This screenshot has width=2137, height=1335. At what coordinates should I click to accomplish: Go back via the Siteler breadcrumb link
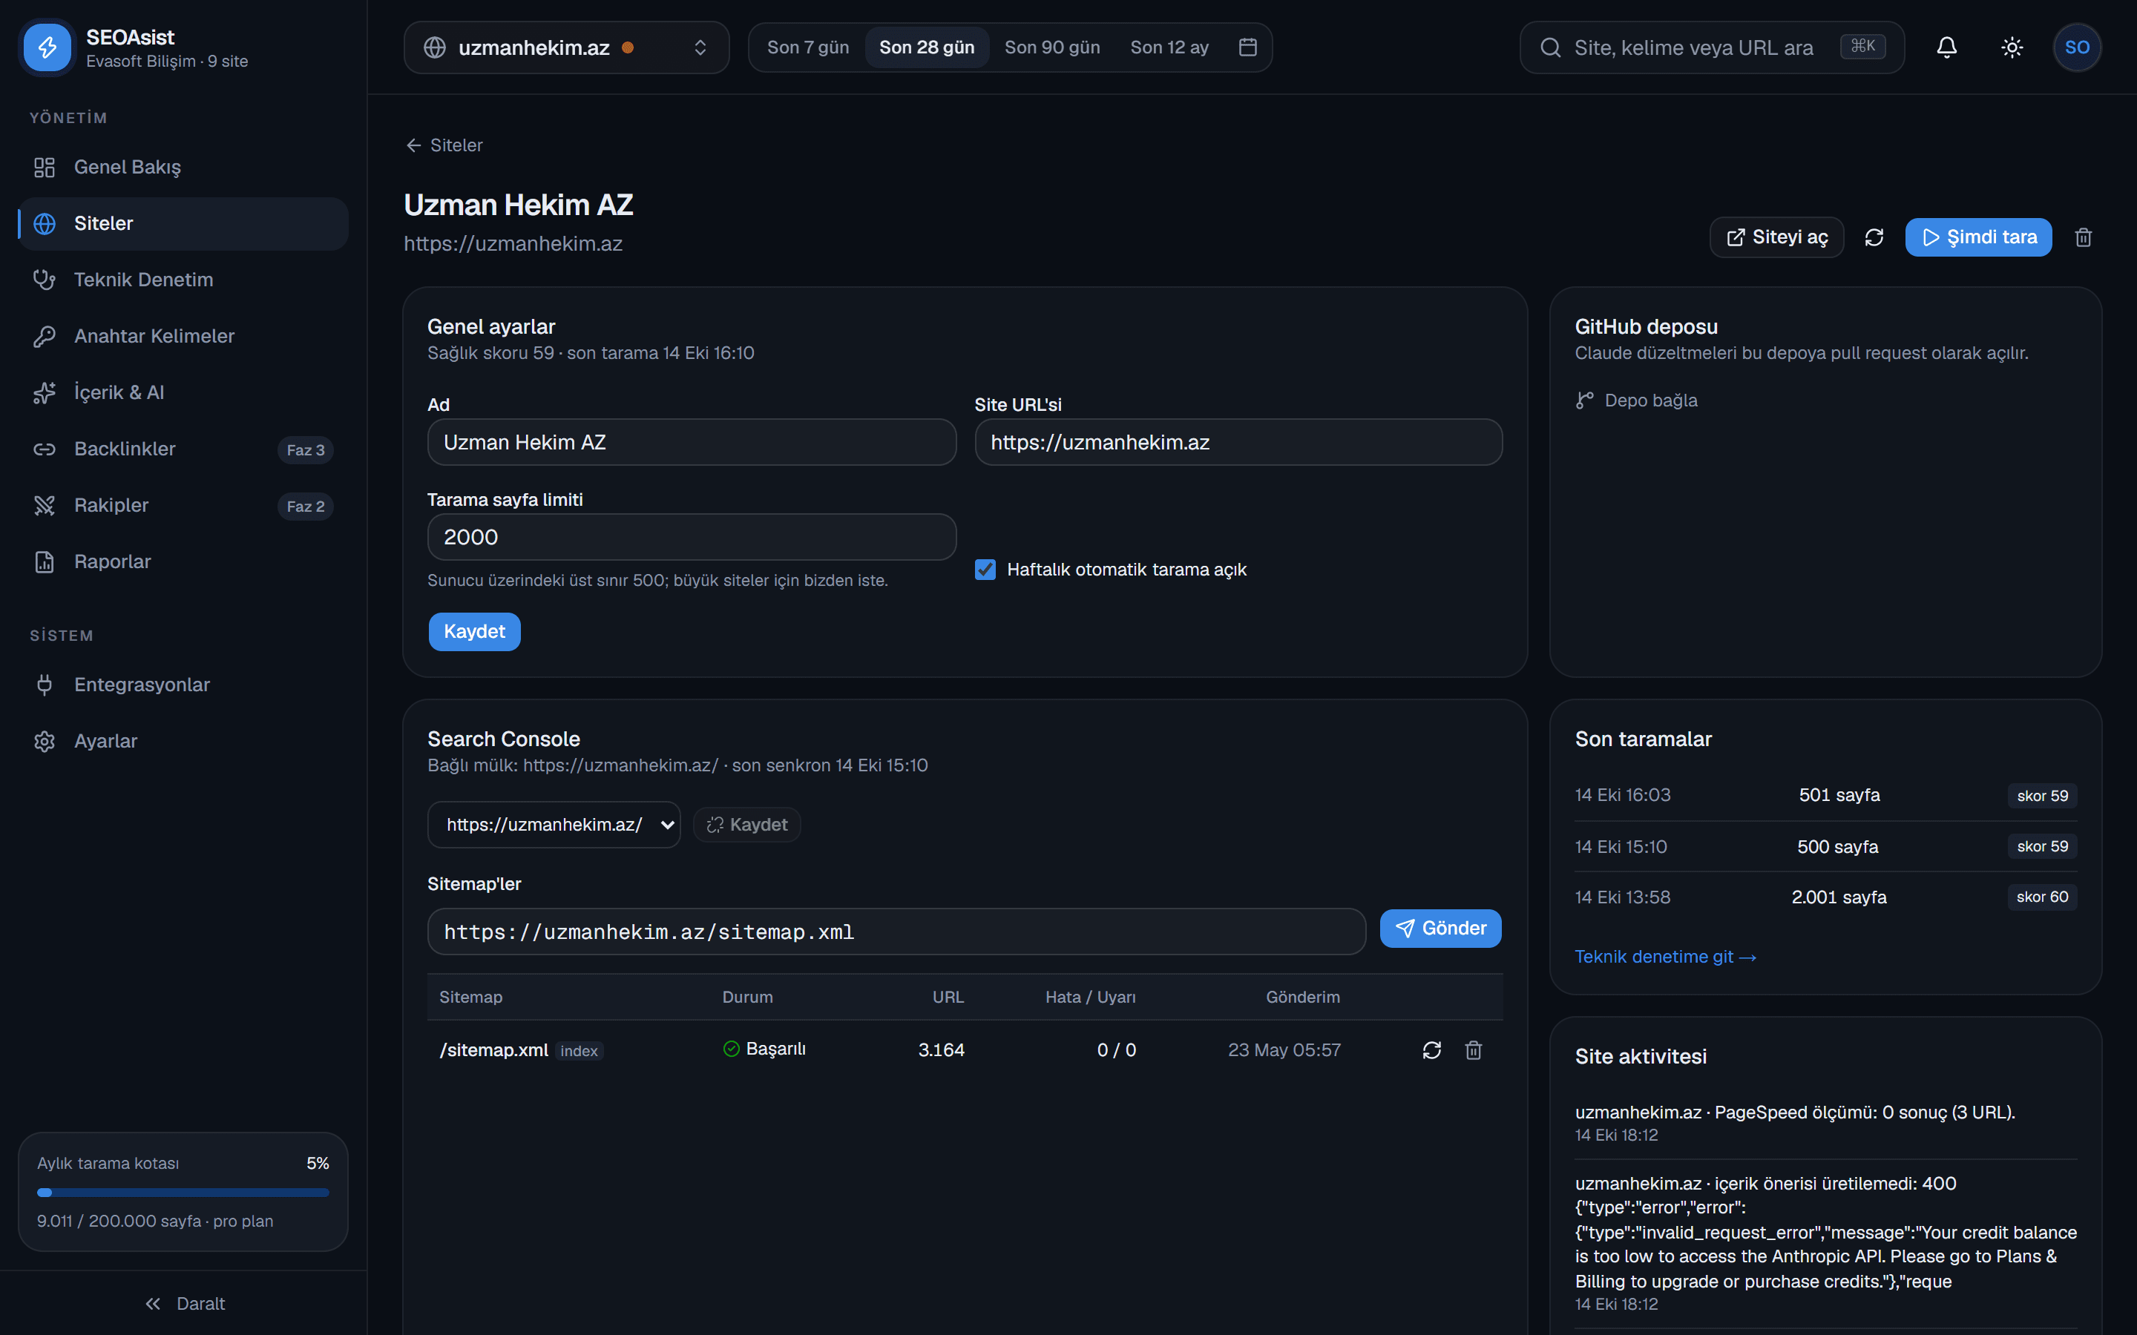point(444,145)
